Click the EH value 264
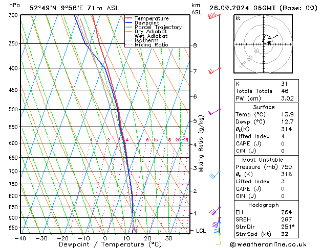The height and width of the screenshot is (248, 322). pos(287,212)
